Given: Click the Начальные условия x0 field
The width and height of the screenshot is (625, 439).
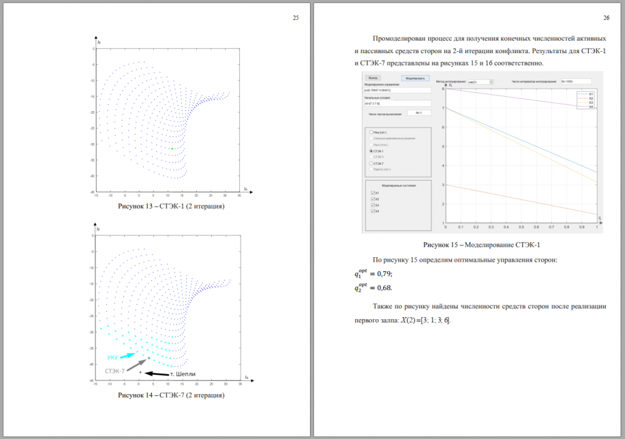Looking at the screenshot, I should coord(397,104).
